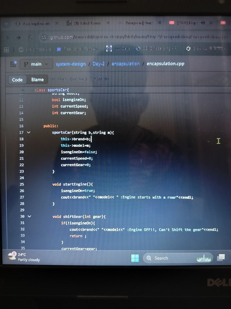Click 'int currentGear;' declaration line
The width and height of the screenshot is (231, 309).
tap(69, 113)
